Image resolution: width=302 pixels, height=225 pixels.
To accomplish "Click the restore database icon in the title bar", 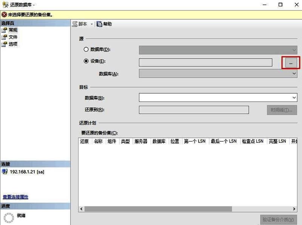I will pos(4,5).
